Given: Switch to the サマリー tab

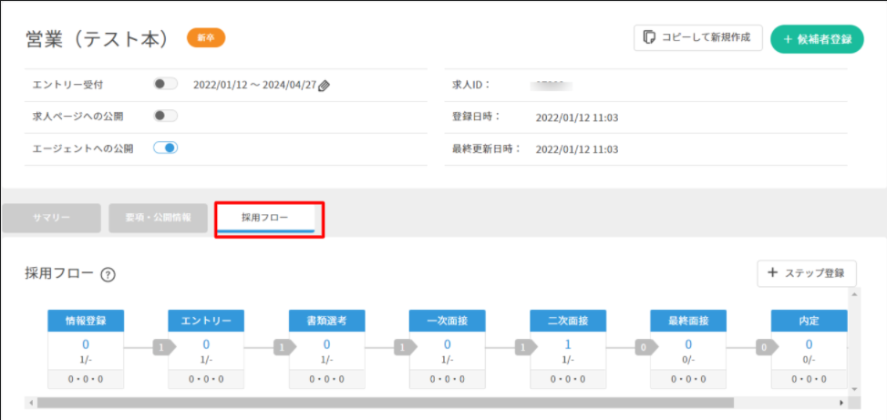Looking at the screenshot, I should 51,219.
